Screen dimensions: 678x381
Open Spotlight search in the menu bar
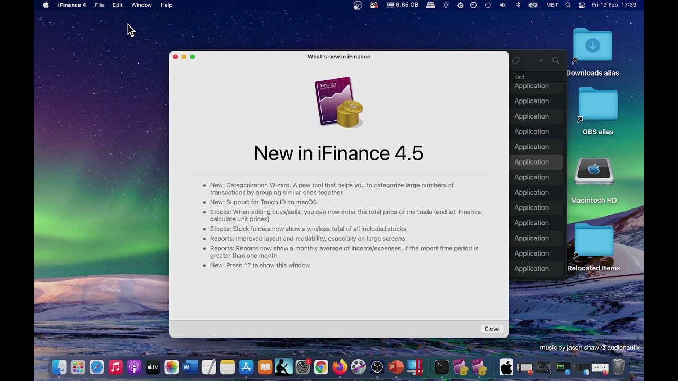click(x=568, y=5)
